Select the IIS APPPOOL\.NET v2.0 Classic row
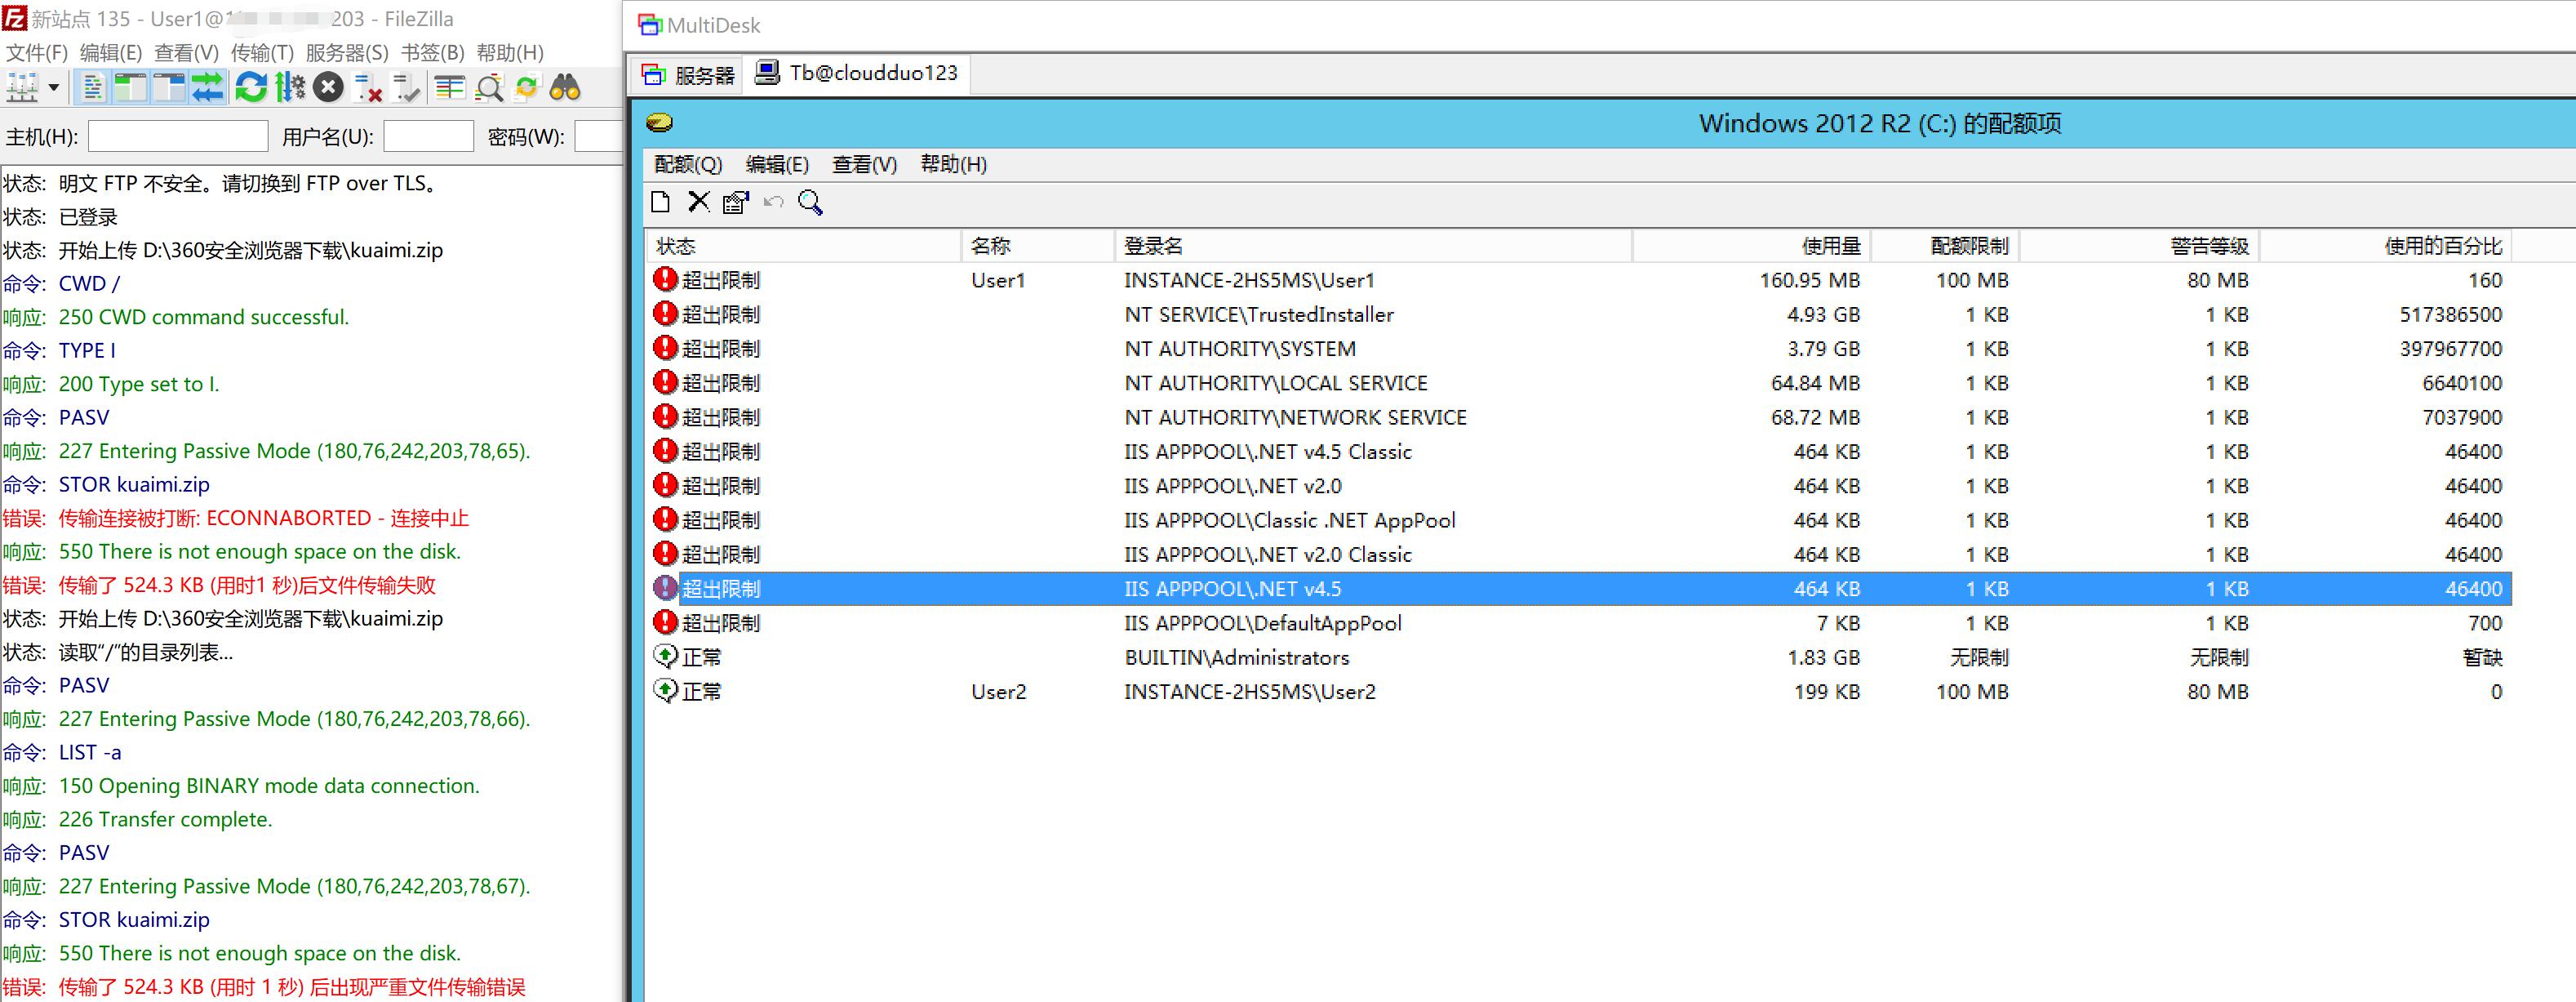Viewport: 2576px width, 1002px height. pos(1580,555)
